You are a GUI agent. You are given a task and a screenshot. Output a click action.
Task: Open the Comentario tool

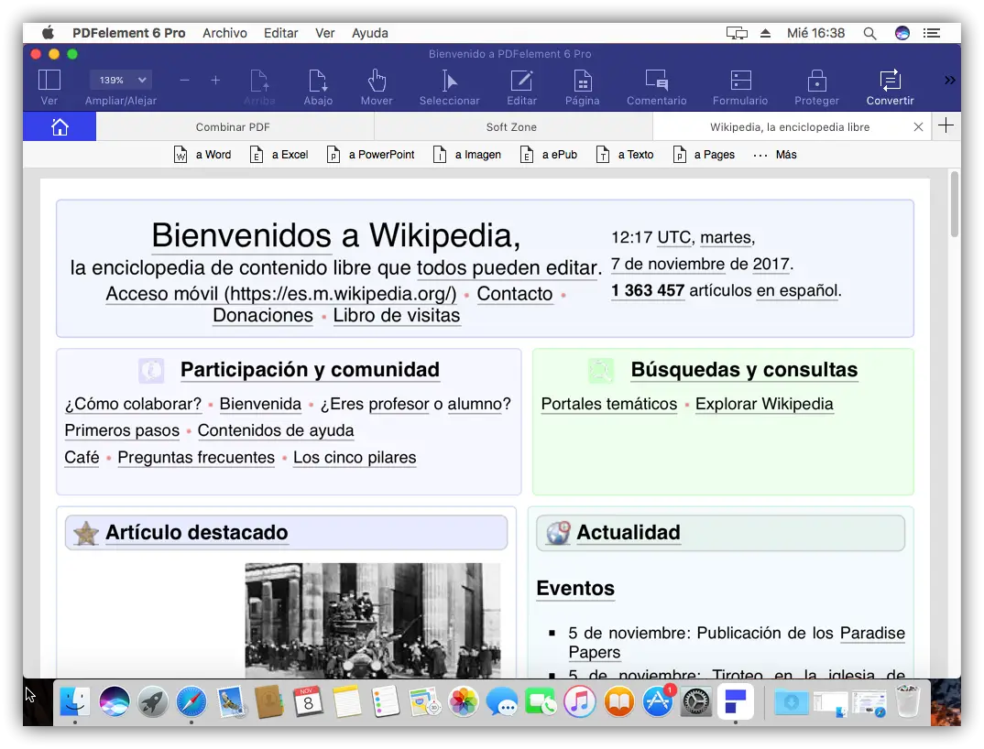click(656, 87)
